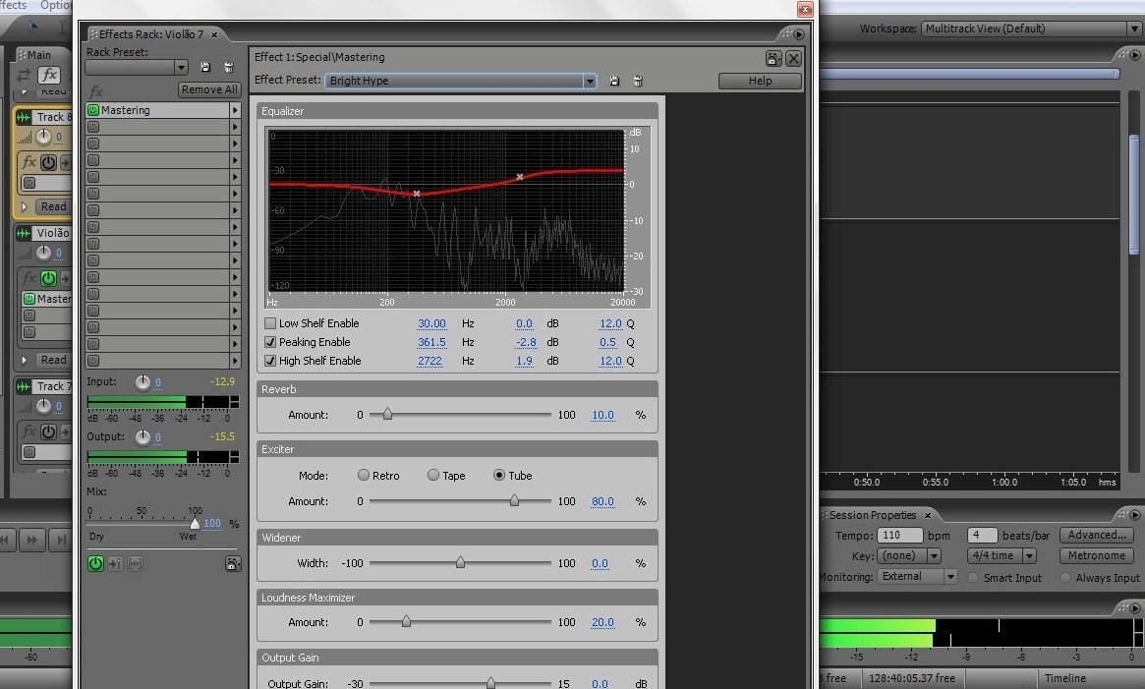Click the fast forward transport button
The image size is (1145, 689).
tap(31, 540)
